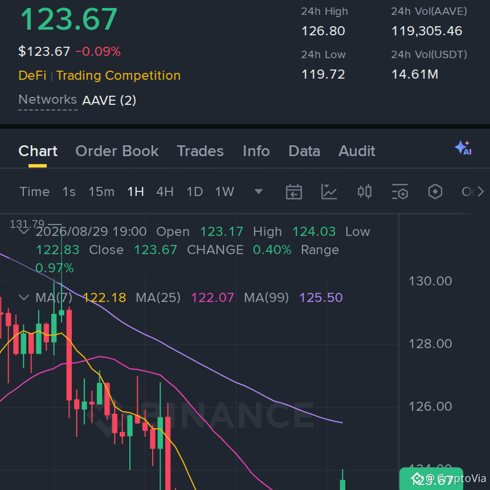The image size is (490, 490).
Task: Open the Audit tab
Action: click(x=357, y=151)
